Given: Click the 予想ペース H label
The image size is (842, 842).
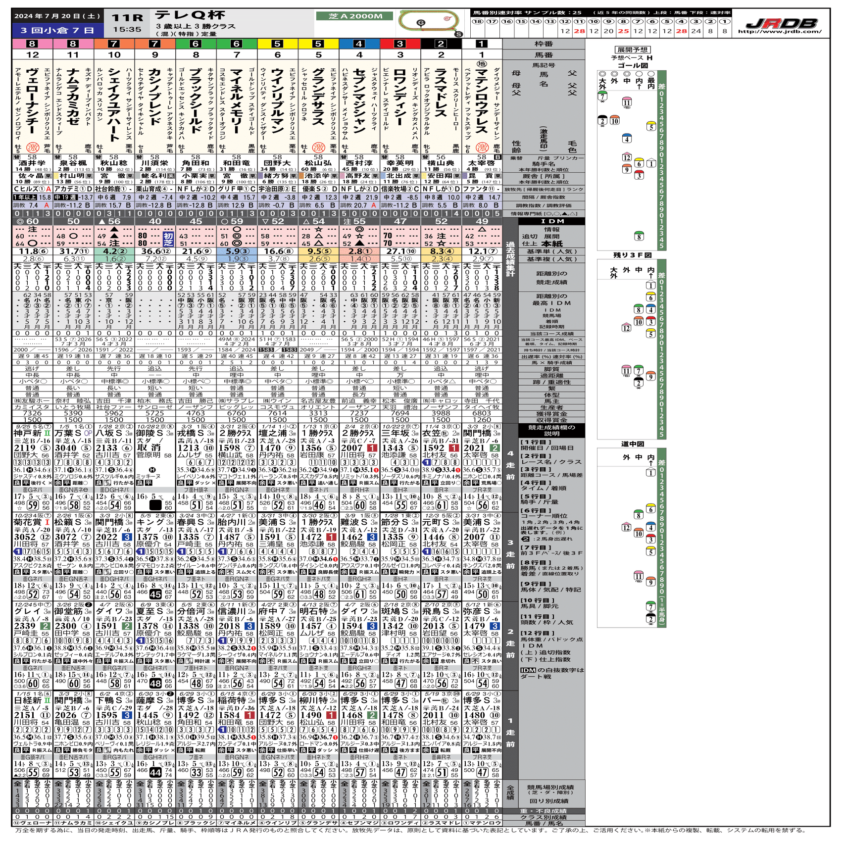Looking at the screenshot, I should click(632, 57).
